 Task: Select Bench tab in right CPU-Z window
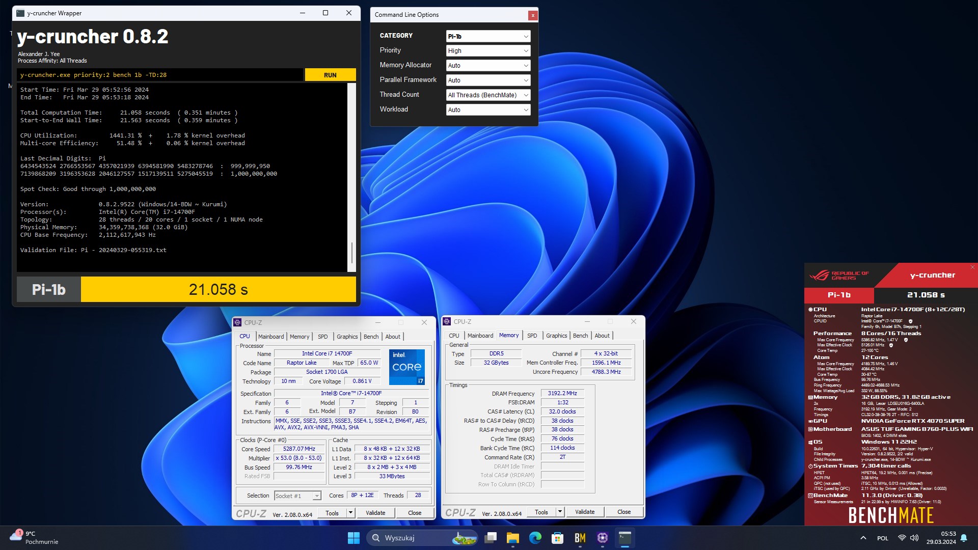[x=580, y=336]
